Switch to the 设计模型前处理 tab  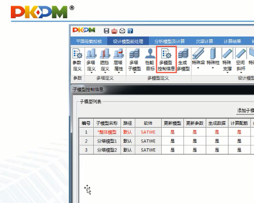(x=128, y=41)
